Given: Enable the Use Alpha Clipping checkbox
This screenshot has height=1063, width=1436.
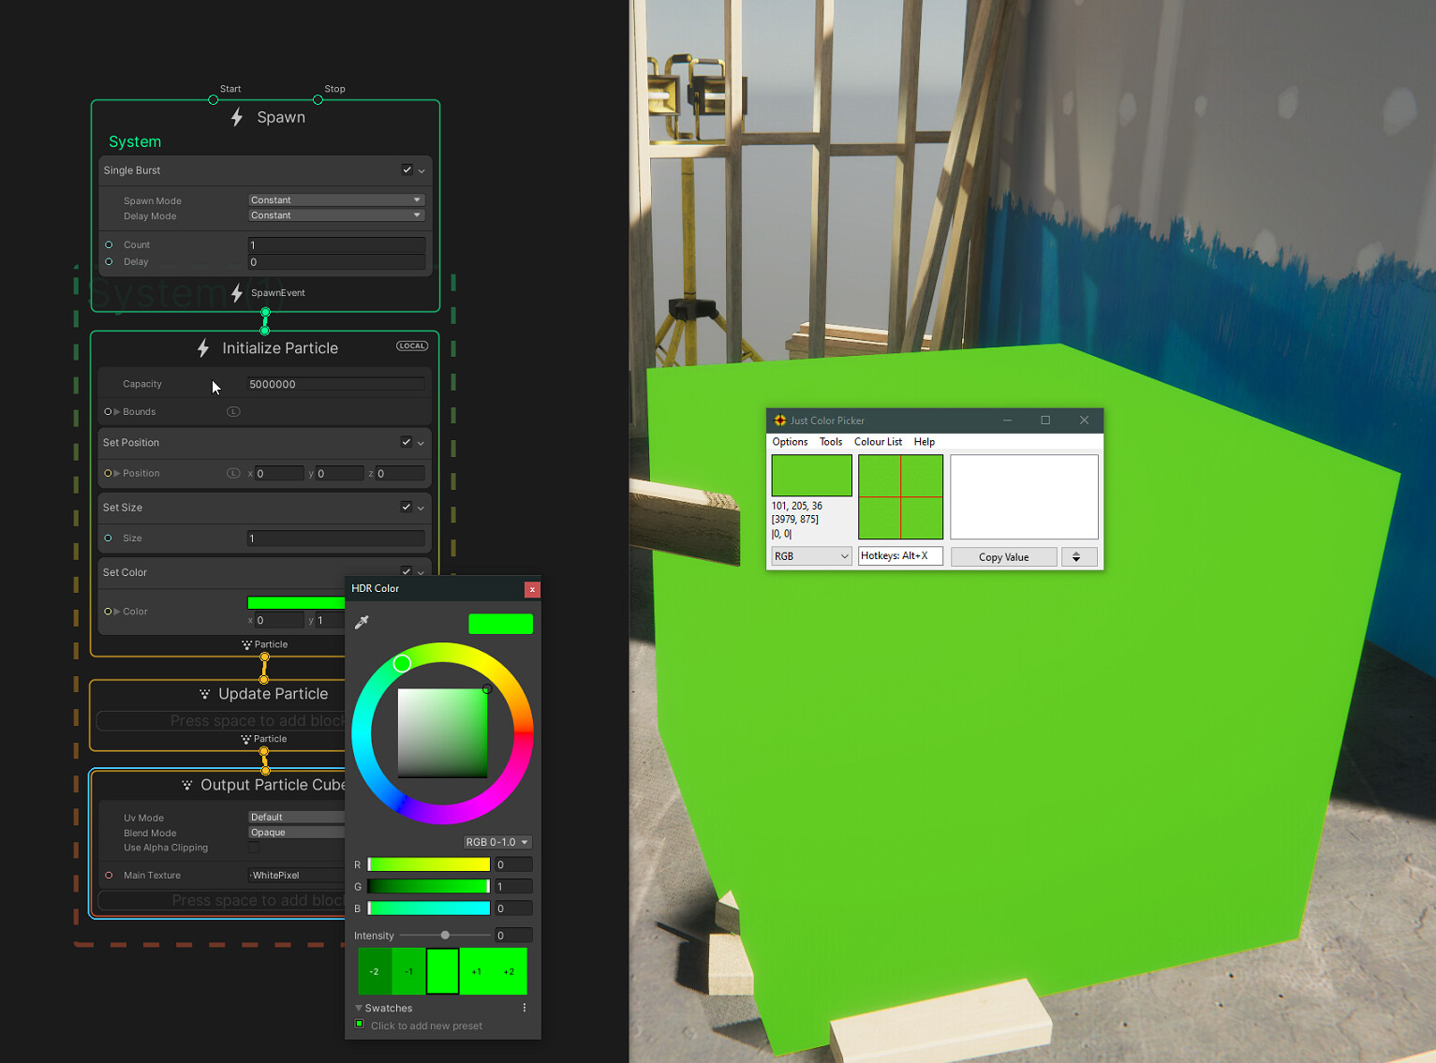Looking at the screenshot, I should click(254, 848).
